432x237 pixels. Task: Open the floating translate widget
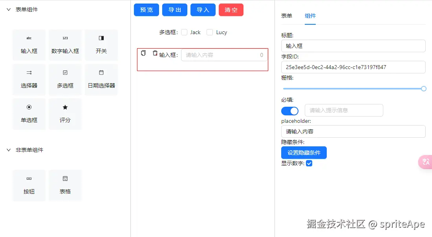tap(425, 162)
